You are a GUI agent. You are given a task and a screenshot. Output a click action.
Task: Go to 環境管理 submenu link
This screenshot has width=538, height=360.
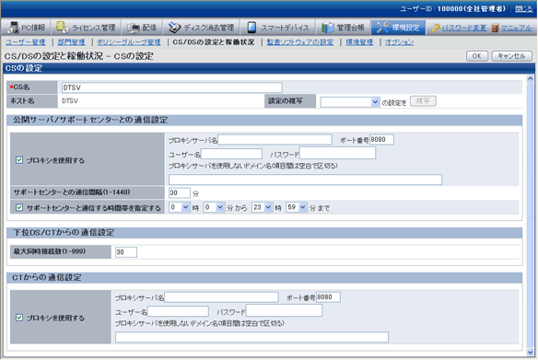pos(359,42)
